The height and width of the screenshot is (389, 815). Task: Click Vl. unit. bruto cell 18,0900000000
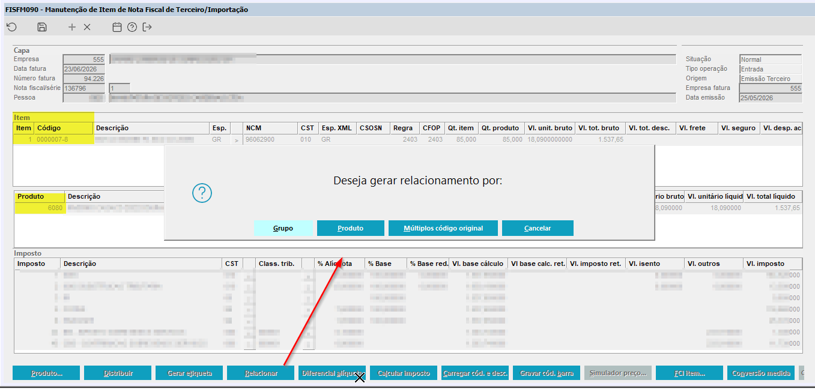coord(549,139)
